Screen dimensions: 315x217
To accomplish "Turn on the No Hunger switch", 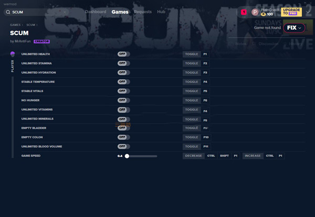I will (123, 100).
